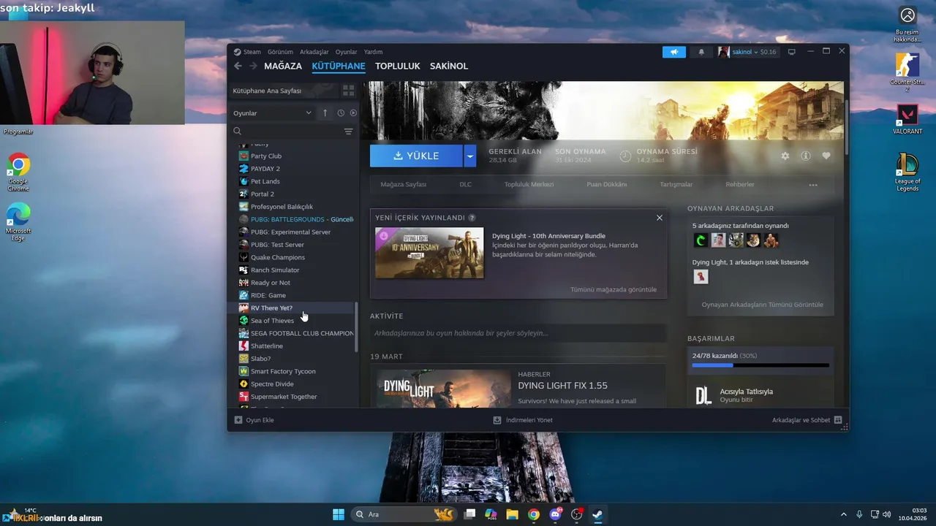Show game info via the info icon
This screenshot has height=526, width=936.
pyautogui.click(x=805, y=156)
